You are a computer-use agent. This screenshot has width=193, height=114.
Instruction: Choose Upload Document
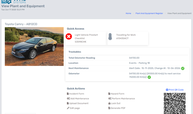point(79,103)
